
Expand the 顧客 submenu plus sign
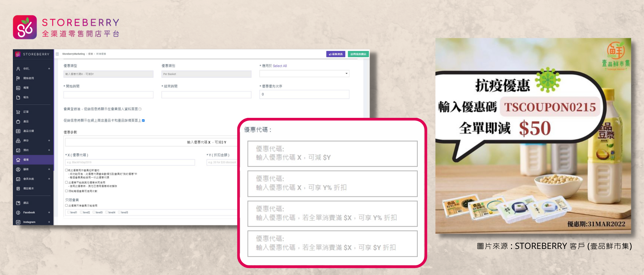tap(49, 169)
